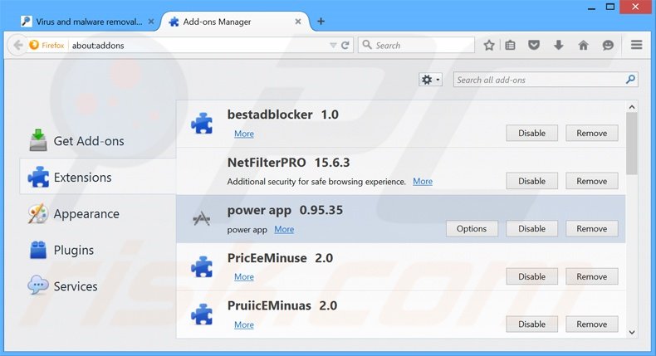This screenshot has height=356, width=656.
Task: Select the NetFilterPRO 15.6.3 title
Action: point(288,163)
